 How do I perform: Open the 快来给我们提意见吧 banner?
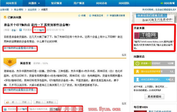pyautogui.click(x=154, y=18)
